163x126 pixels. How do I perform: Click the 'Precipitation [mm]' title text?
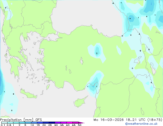coord(17,120)
